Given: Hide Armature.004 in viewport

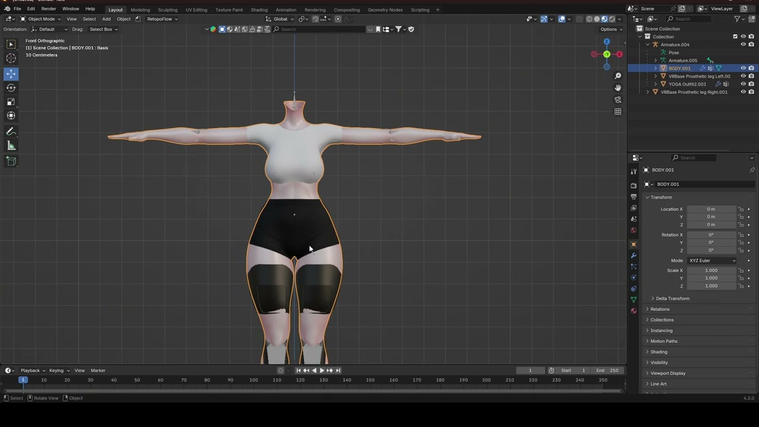Looking at the screenshot, I should (743, 44).
